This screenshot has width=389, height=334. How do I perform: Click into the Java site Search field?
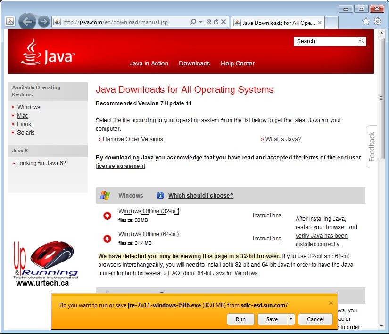coord(325,41)
